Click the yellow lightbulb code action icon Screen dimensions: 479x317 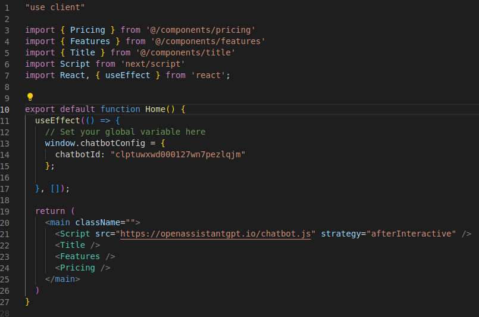30,97
